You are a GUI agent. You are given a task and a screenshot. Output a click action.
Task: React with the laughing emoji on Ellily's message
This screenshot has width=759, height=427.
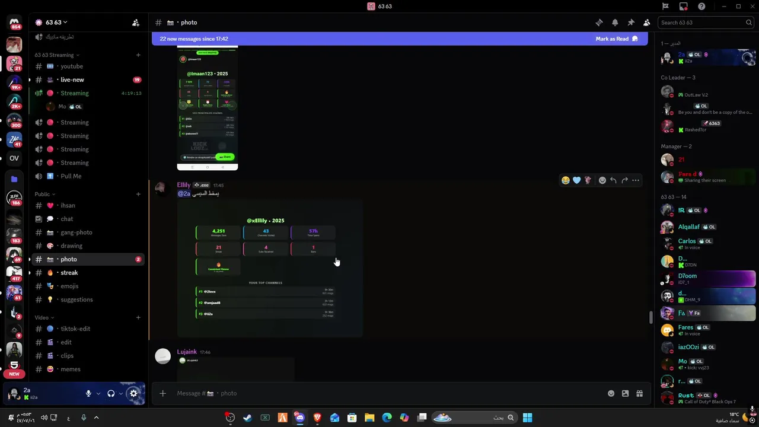[x=566, y=180]
